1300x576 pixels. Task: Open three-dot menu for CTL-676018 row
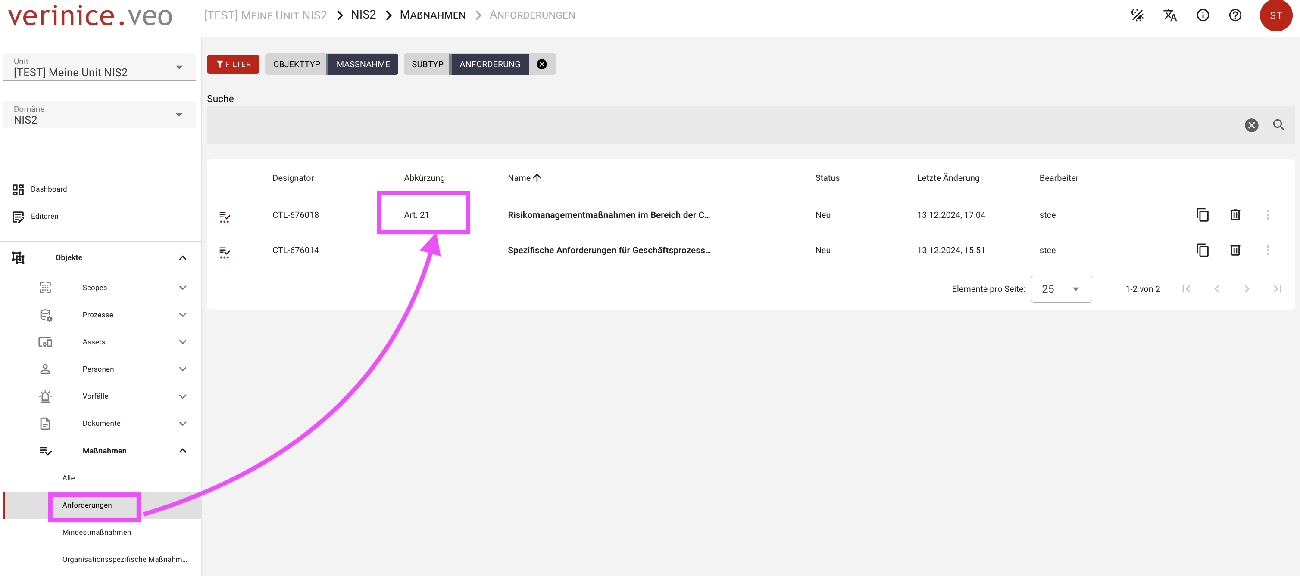coord(1268,215)
